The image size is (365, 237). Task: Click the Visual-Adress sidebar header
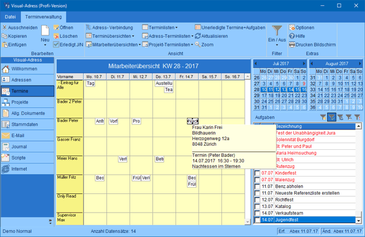[27, 60]
